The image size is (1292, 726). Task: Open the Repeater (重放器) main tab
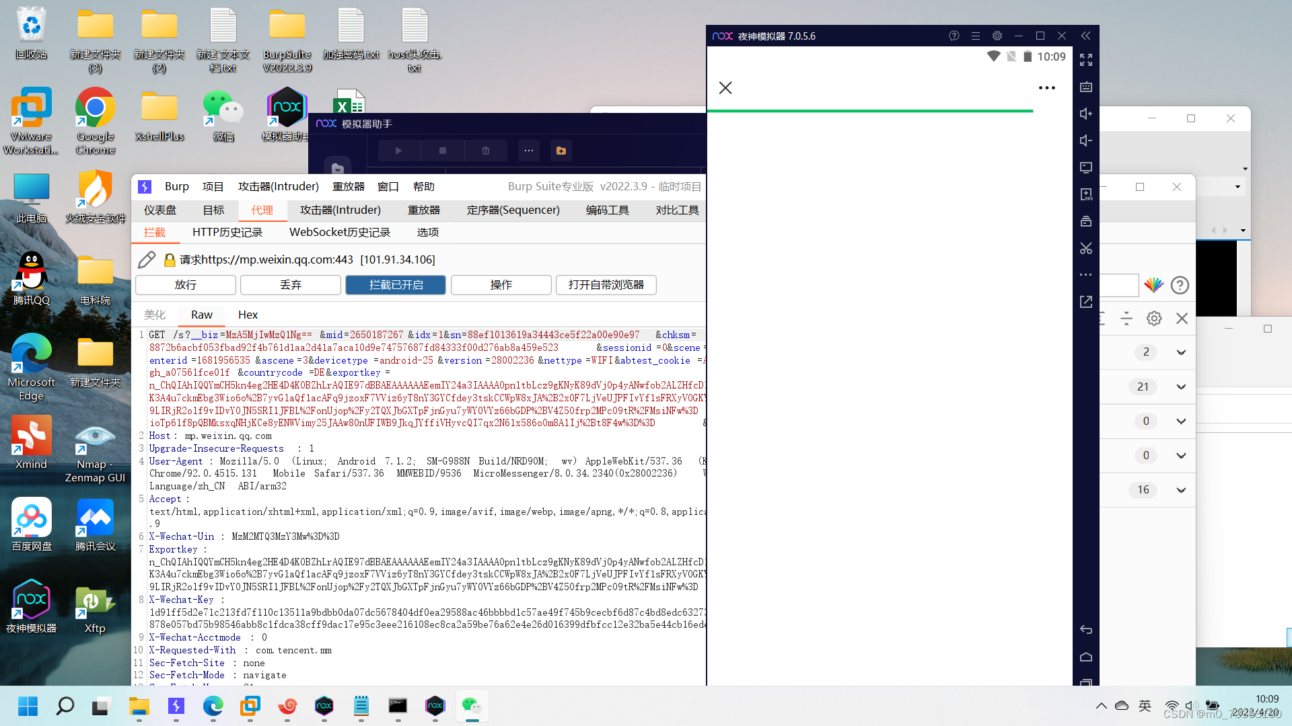pyautogui.click(x=423, y=210)
